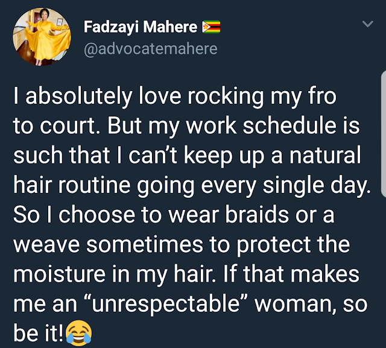This screenshot has height=348, width=386.
Task: Click the word 'moisture' in the tweet
Action: [x=59, y=274]
